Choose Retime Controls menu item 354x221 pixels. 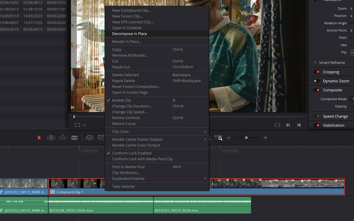click(x=157, y=118)
